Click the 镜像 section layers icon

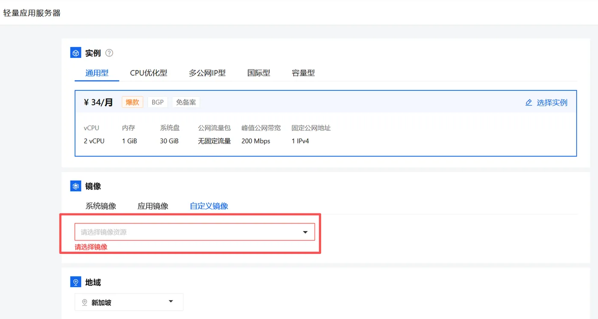pos(76,186)
